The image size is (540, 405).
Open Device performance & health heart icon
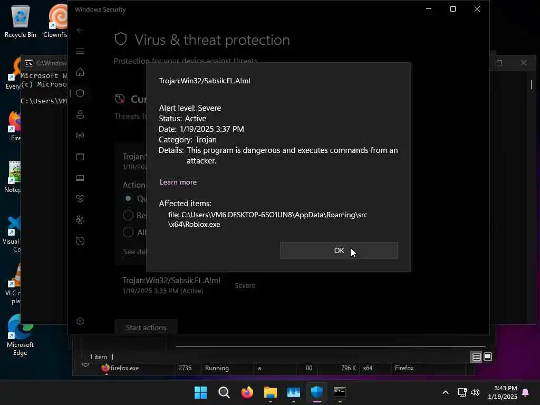80,199
